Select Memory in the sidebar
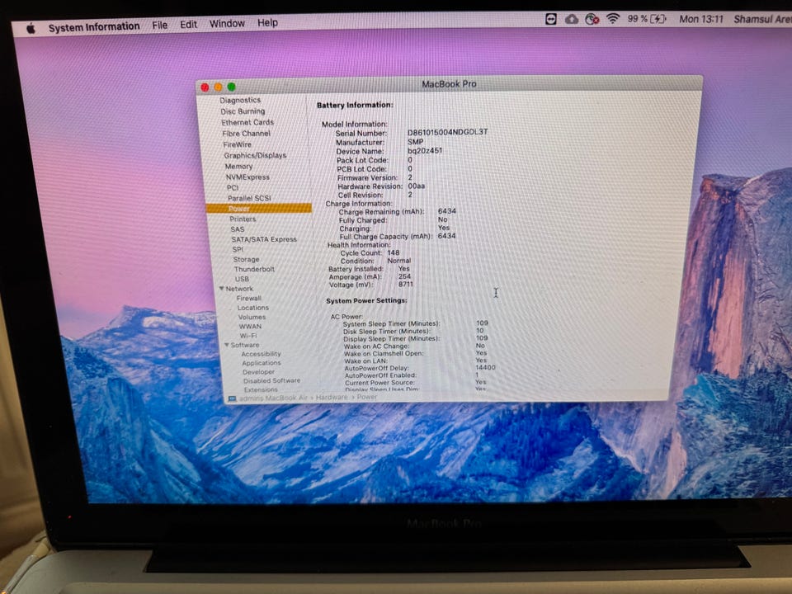 coord(238,166)
